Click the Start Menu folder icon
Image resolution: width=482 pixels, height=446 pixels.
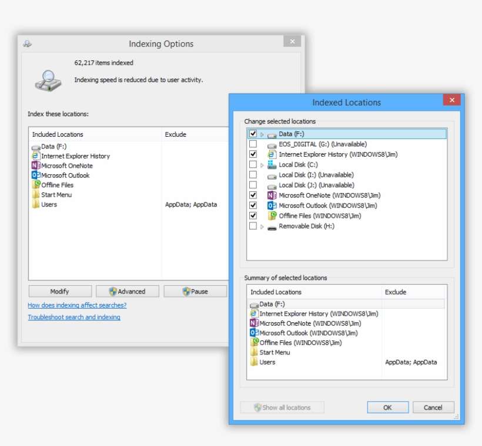(34, 194)
